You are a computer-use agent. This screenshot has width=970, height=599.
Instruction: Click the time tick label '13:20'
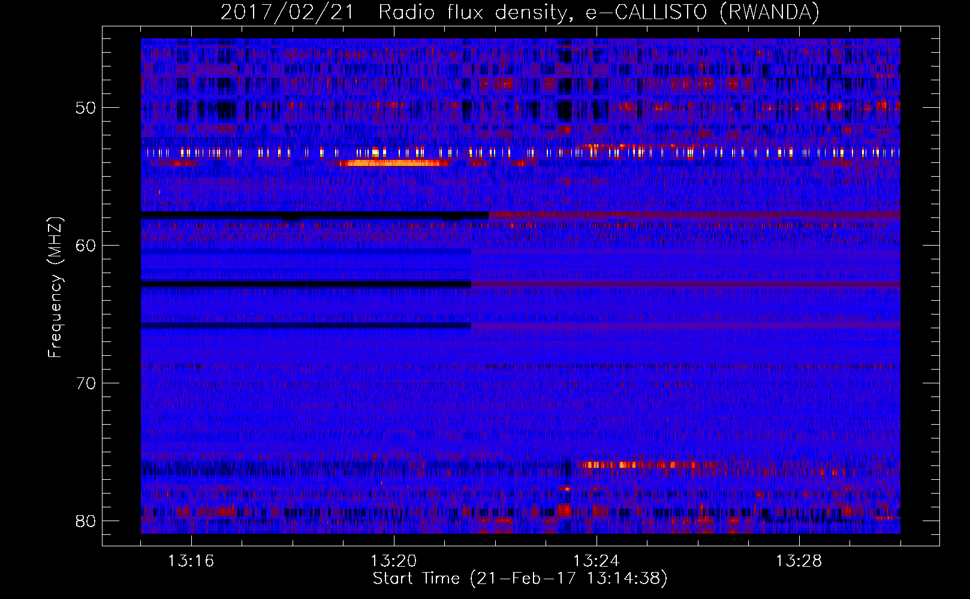point(393,561)
